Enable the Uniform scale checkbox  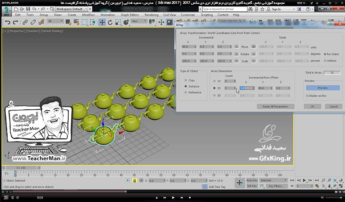[x=325, y=61]
